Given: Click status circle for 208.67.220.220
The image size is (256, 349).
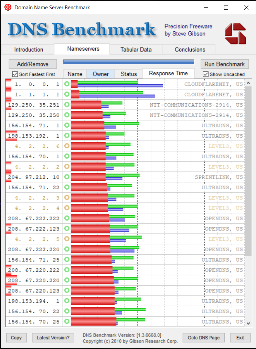Looking at the screenshot, I should click(67, 280).
